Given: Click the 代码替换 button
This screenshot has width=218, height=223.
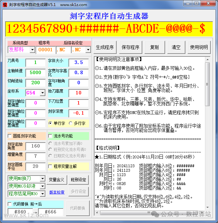Looking at the screenshot, I should 78,208.
